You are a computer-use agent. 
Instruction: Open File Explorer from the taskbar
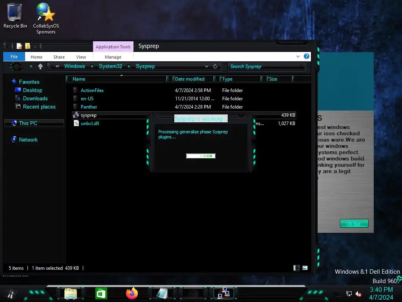coord(71,294)
